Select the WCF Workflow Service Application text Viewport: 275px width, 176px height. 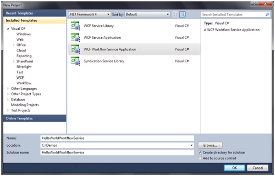[x=110, y=50]
